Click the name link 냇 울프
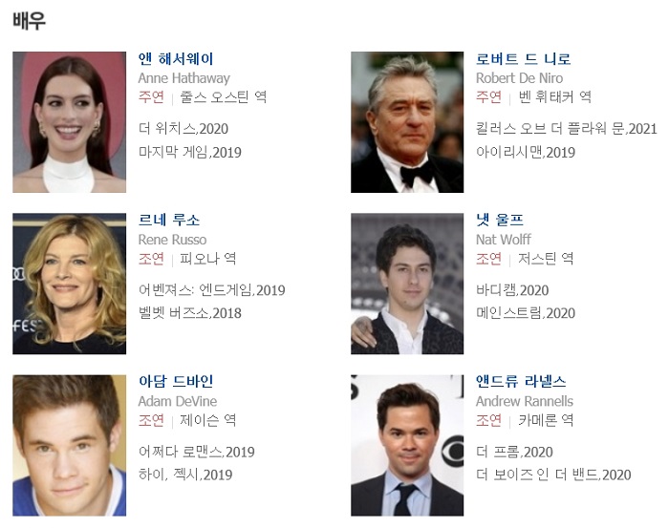Screen dimensions: 669x528 coord(499,221)
